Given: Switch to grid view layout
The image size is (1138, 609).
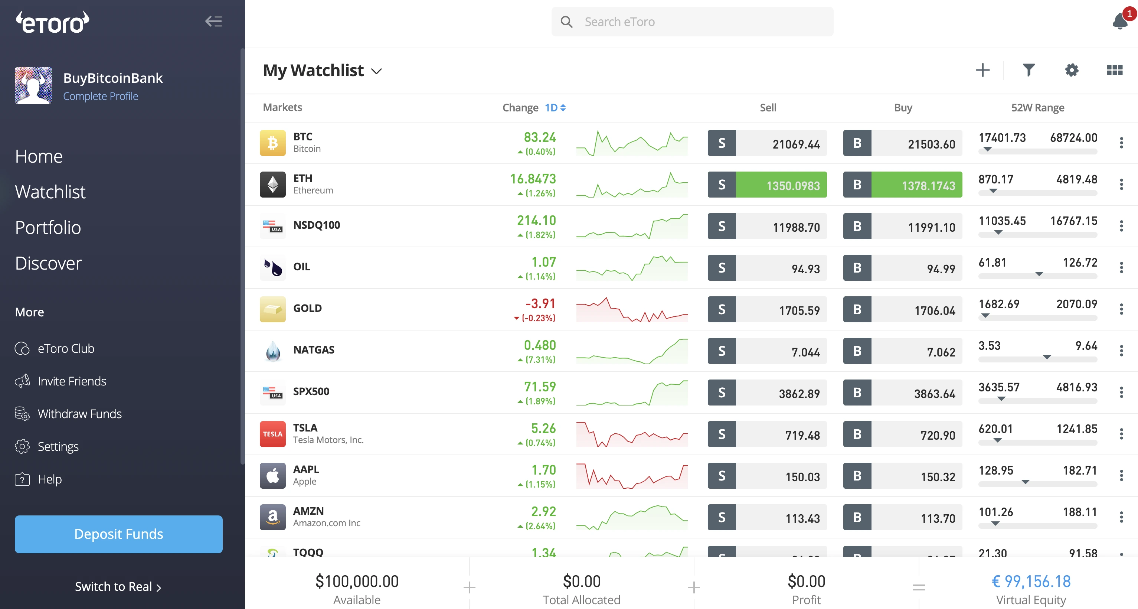Looking at the screenshot, I should click(1114, 70).
